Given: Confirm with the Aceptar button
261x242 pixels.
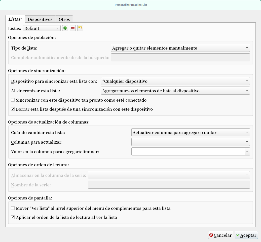Looking at the screenshot, I should [x=246, y=235].
